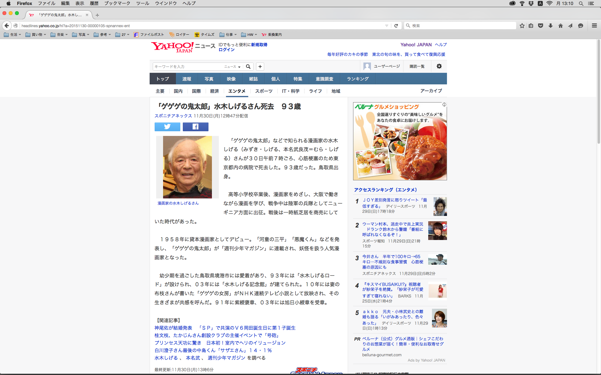The width and height of the screenshot is (601, 375).
Task: Bookmark this page with the star icon
Action: tap(522, 26)
